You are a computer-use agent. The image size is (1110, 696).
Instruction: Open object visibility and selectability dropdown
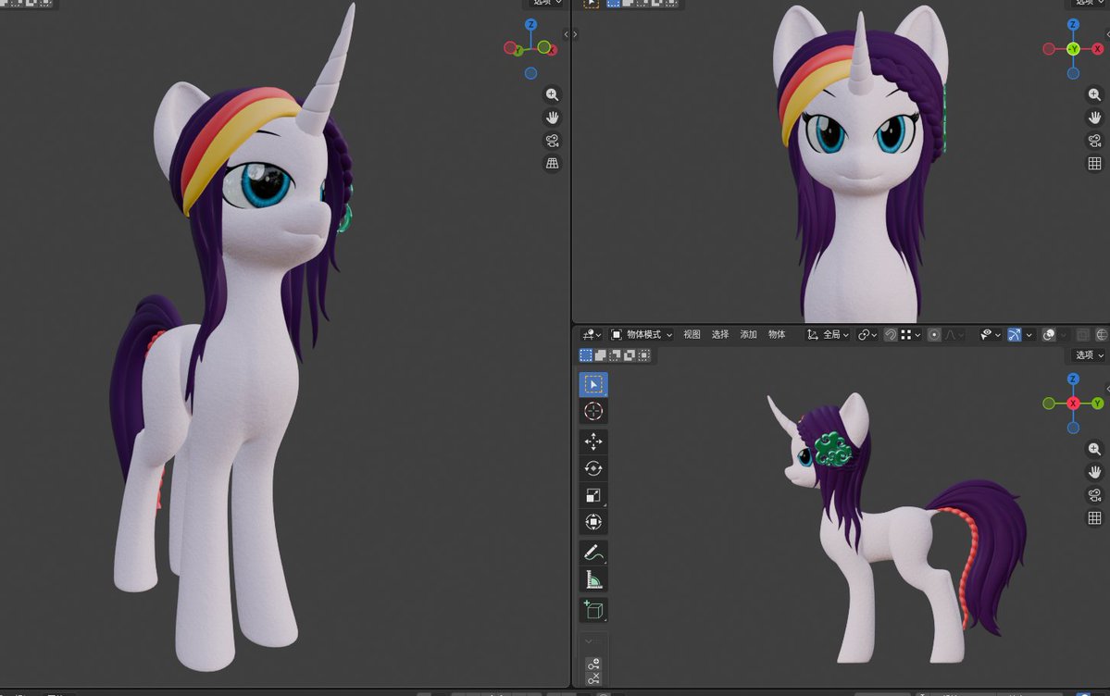[990, 335]
